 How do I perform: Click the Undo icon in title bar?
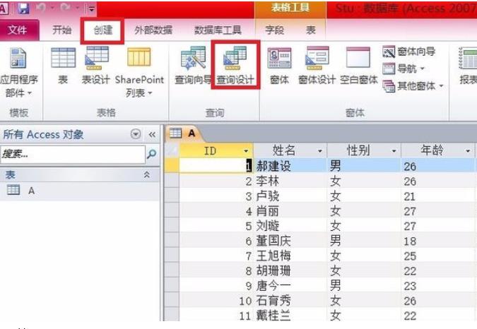point(41,8)
